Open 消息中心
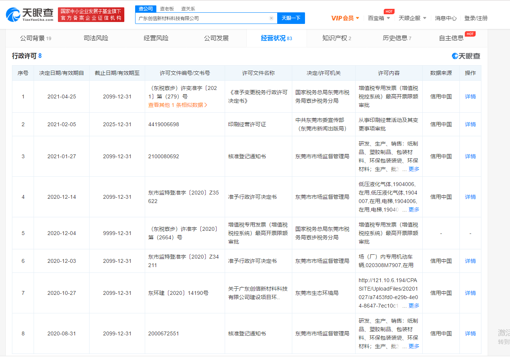This screenshot has height=357, width=510. tap(446, 18)
